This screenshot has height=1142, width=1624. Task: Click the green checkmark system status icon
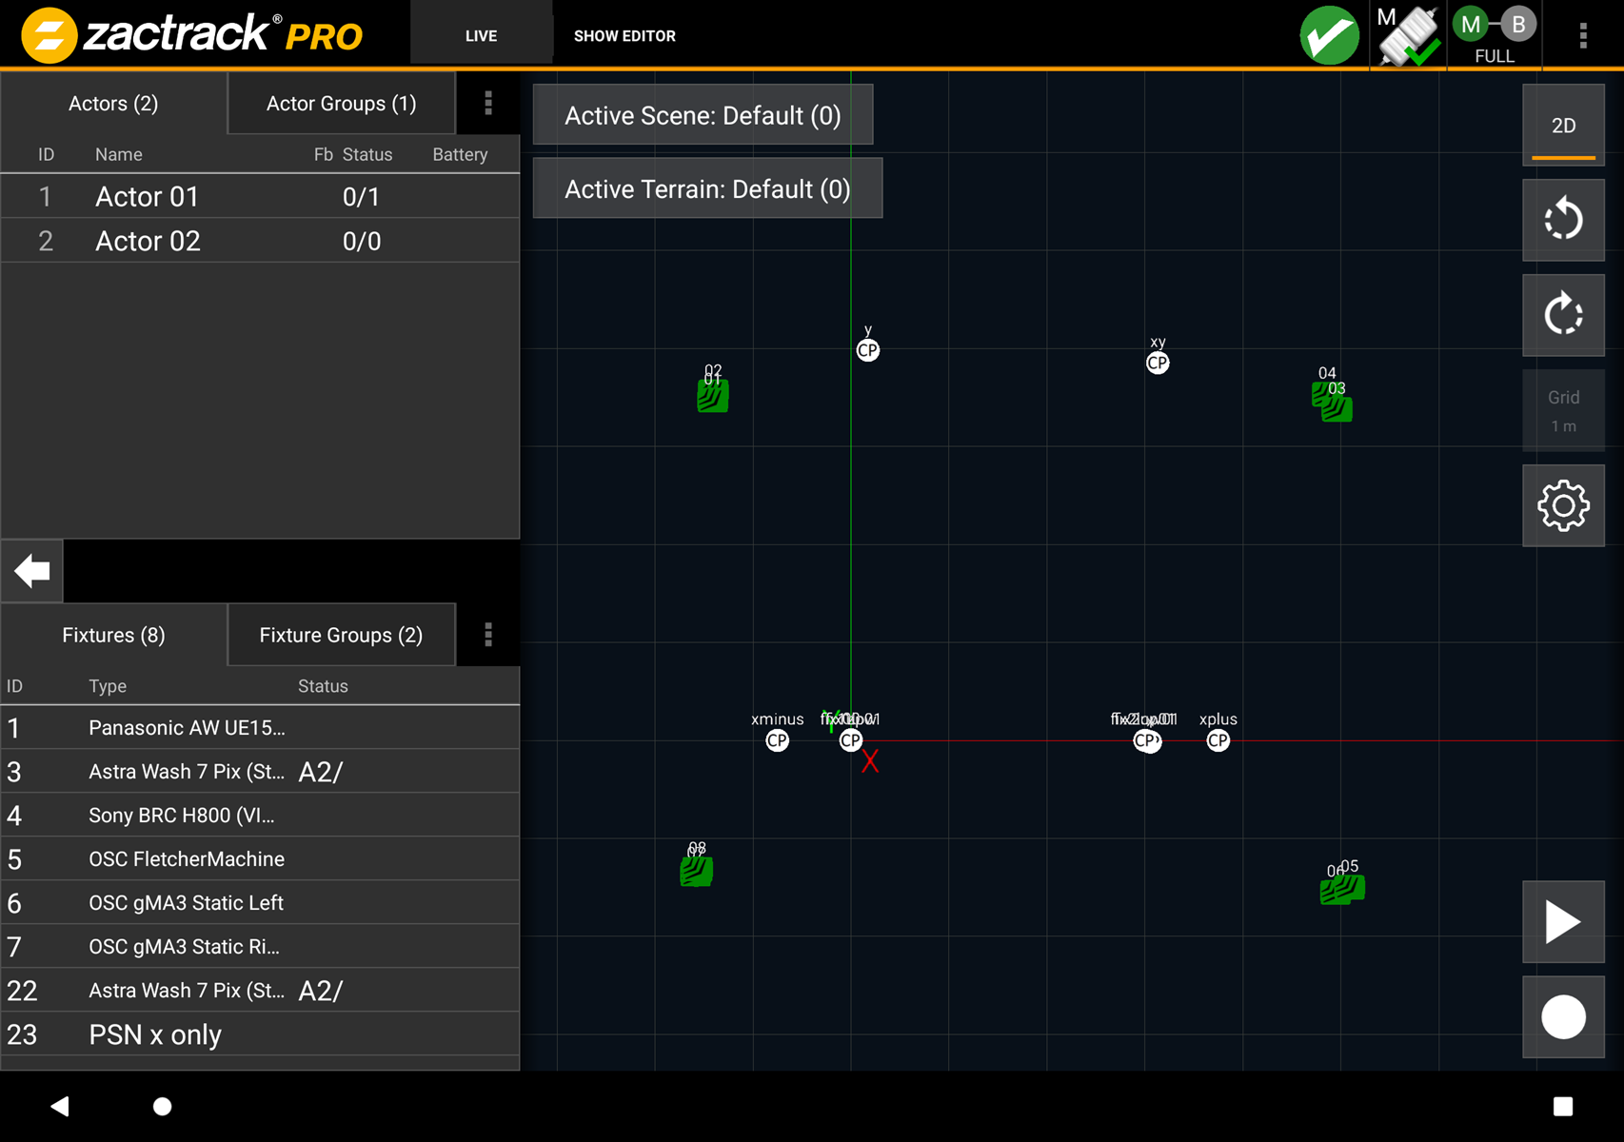click(x=1329, y=36)
